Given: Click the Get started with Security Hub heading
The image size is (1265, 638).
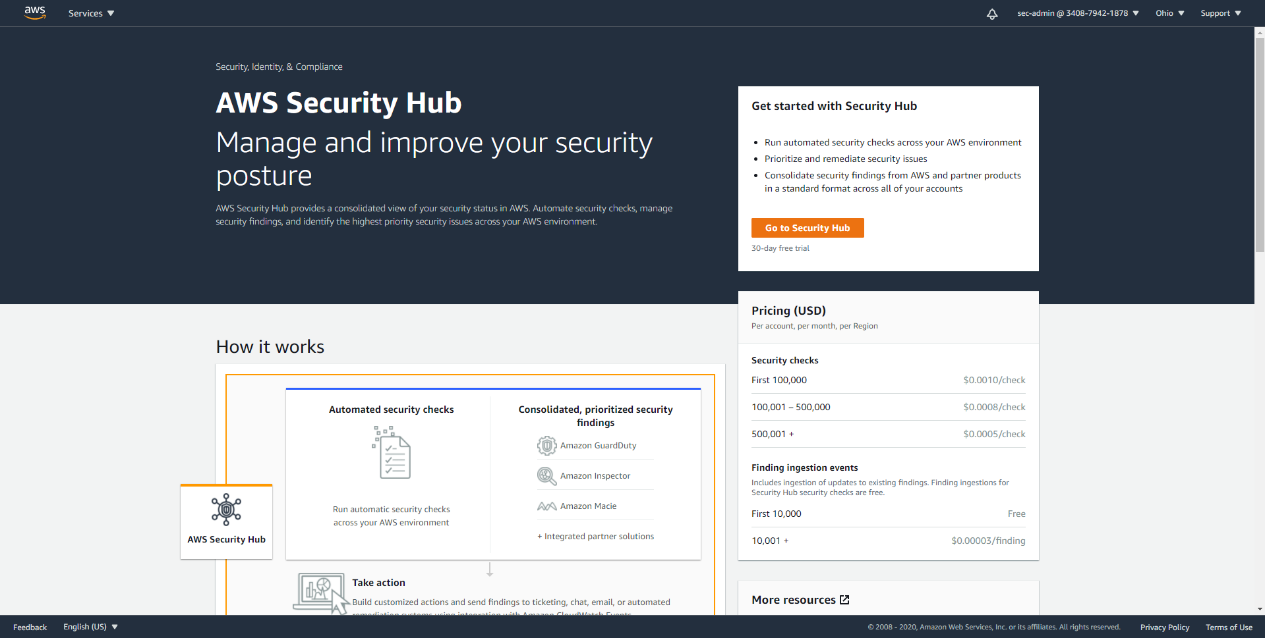Looking at the screenshot, I should [835, 106].
